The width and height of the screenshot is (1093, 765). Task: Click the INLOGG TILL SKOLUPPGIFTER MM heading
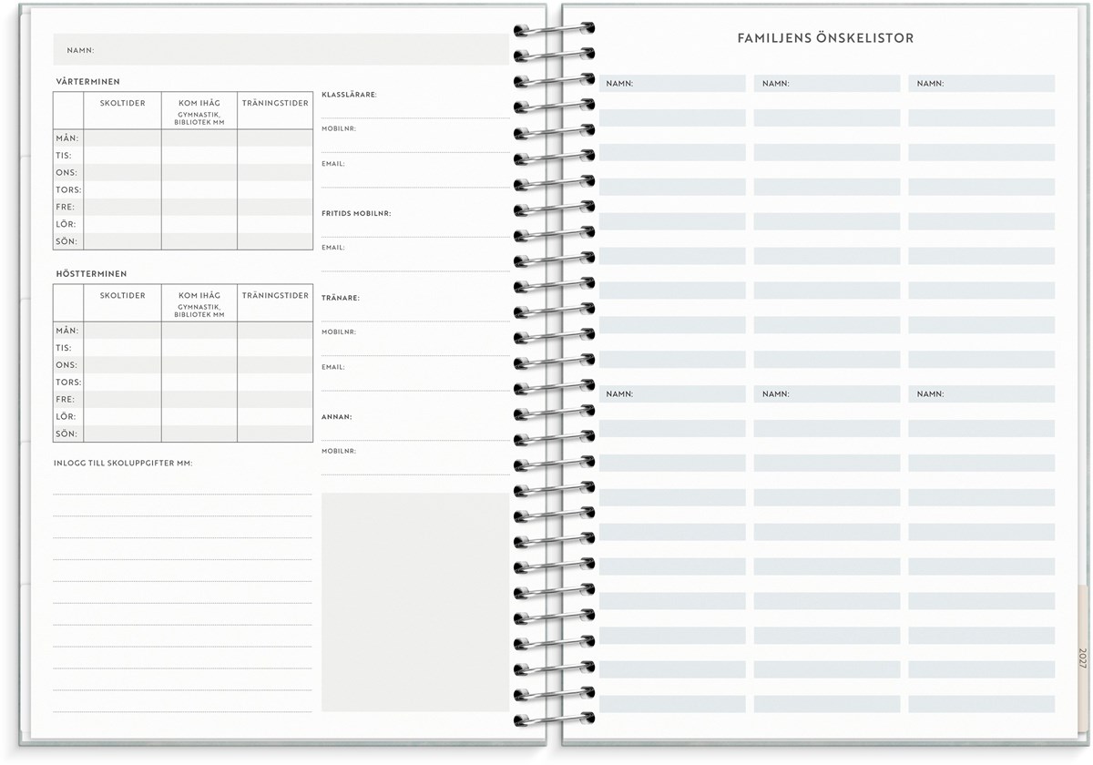[x=123, y=464]
